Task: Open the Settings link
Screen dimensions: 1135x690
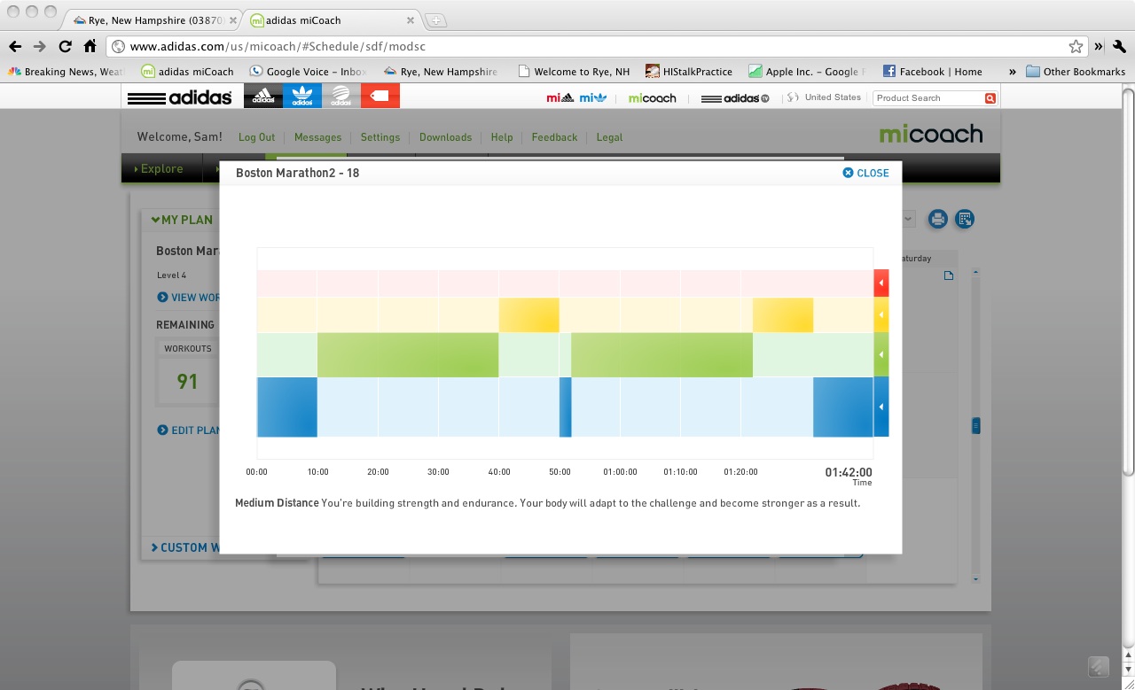Action: [x=380, y=137]
